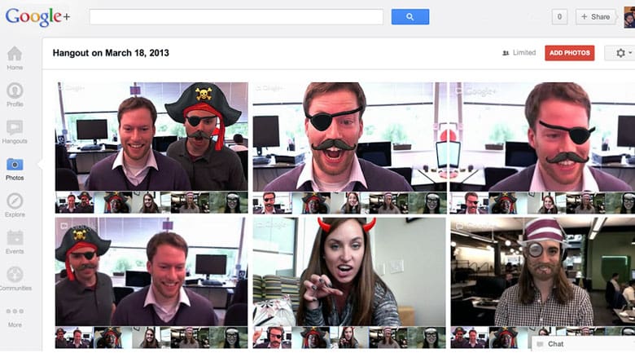Open Explore compass icon

15,204
